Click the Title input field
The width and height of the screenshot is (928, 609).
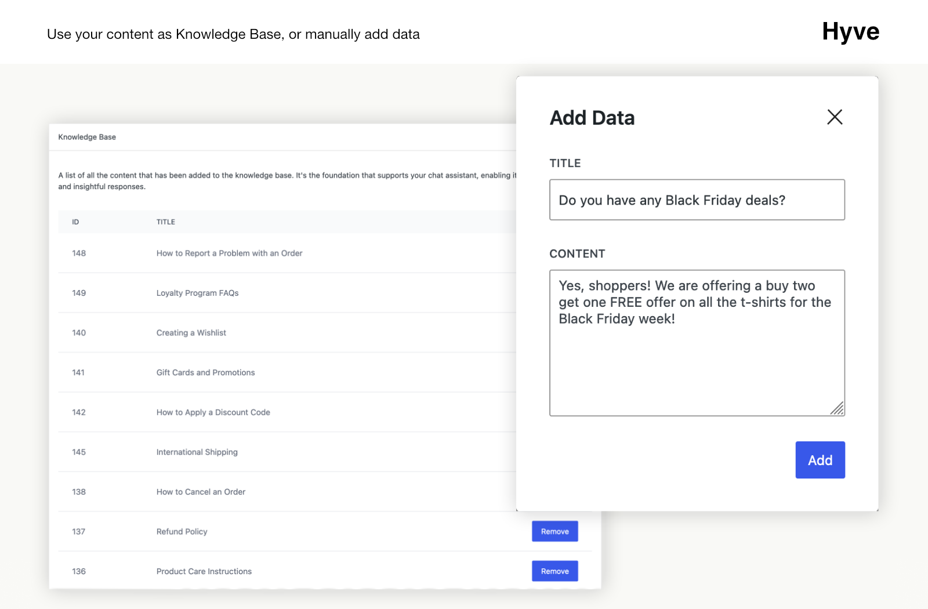pyautogui.click(x=697, y=200)
